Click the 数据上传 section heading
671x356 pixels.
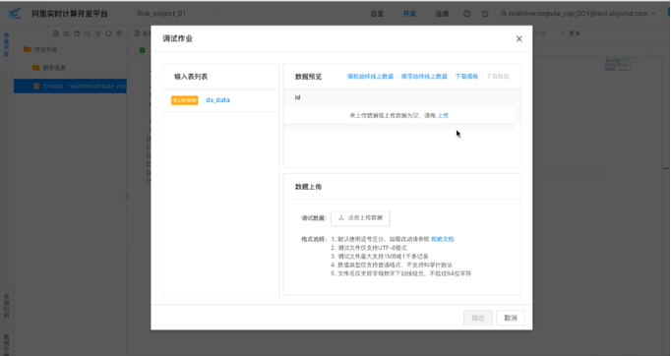pyautogui.click(x=309, y=187)
